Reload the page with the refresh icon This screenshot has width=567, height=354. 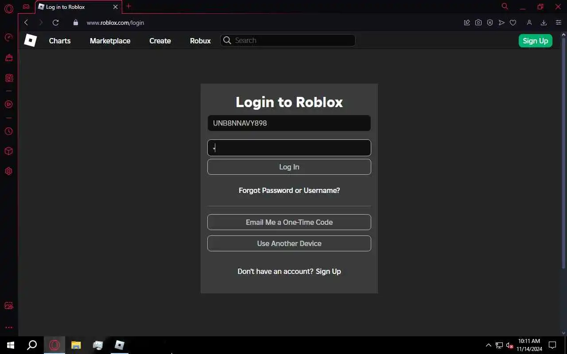(55, 23)
